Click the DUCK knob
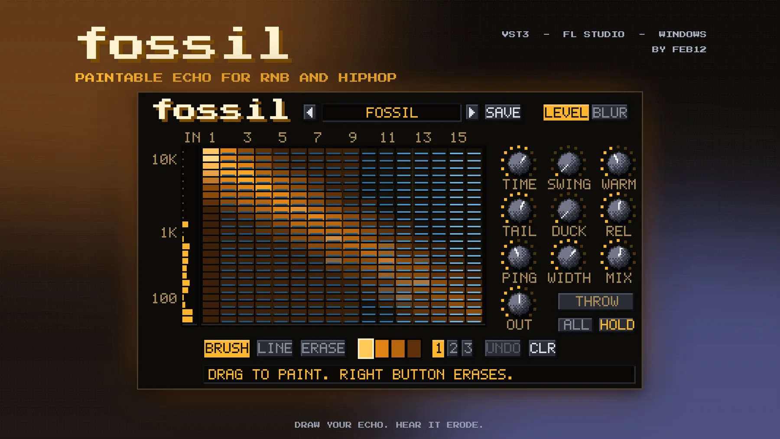780x439 pixels. (x=568, y=210)
